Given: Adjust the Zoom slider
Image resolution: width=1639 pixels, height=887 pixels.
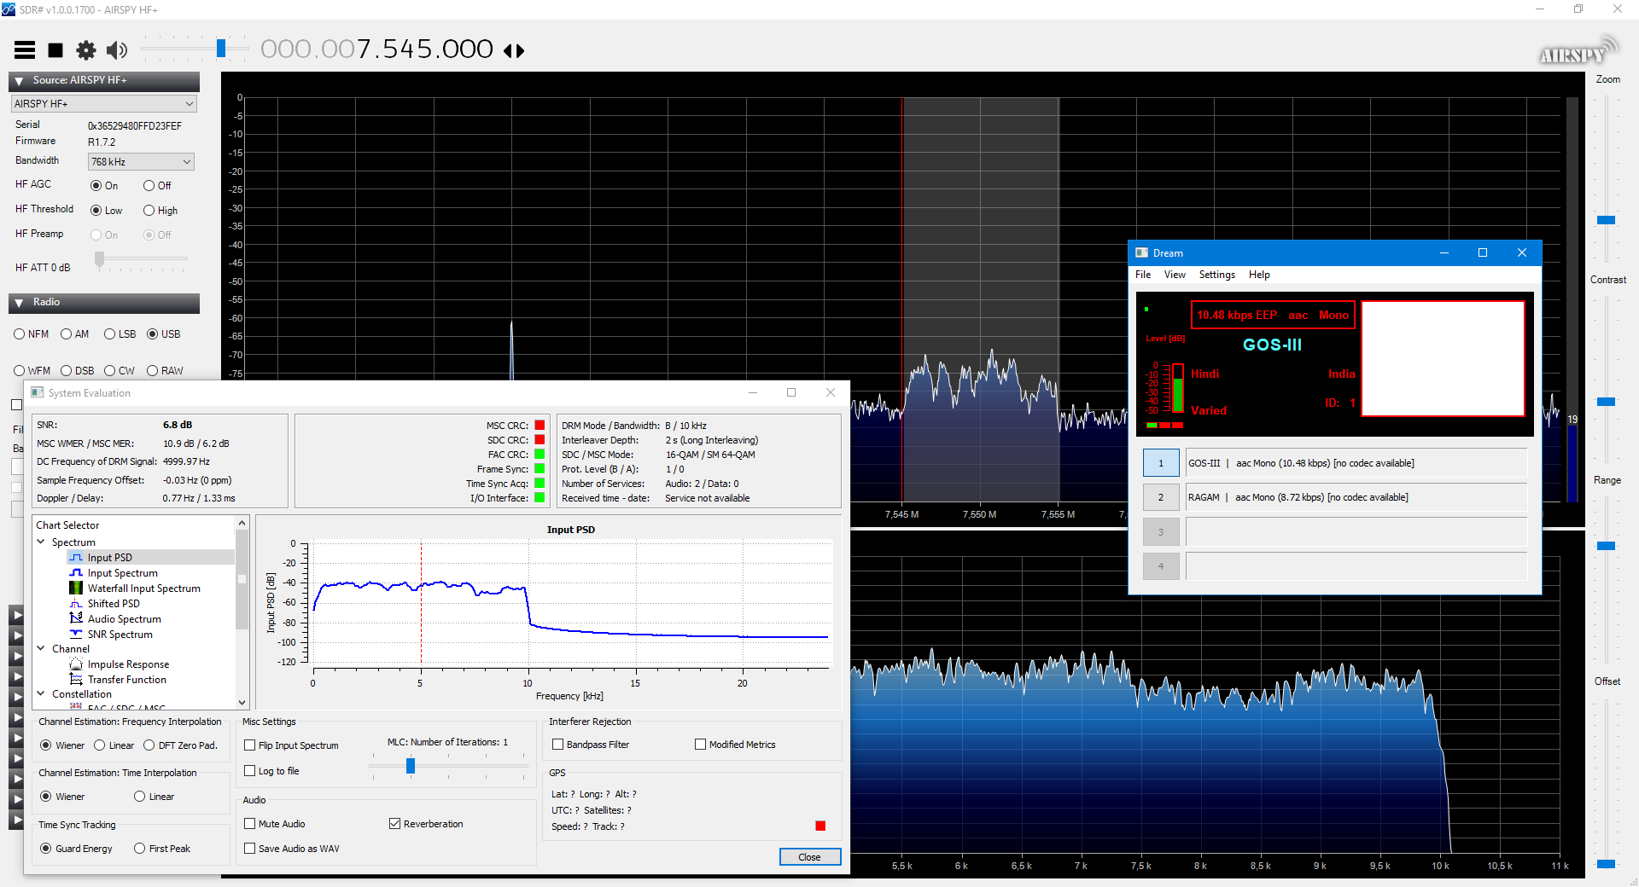Looking at the screenshot, I should tap(1606, 220).
